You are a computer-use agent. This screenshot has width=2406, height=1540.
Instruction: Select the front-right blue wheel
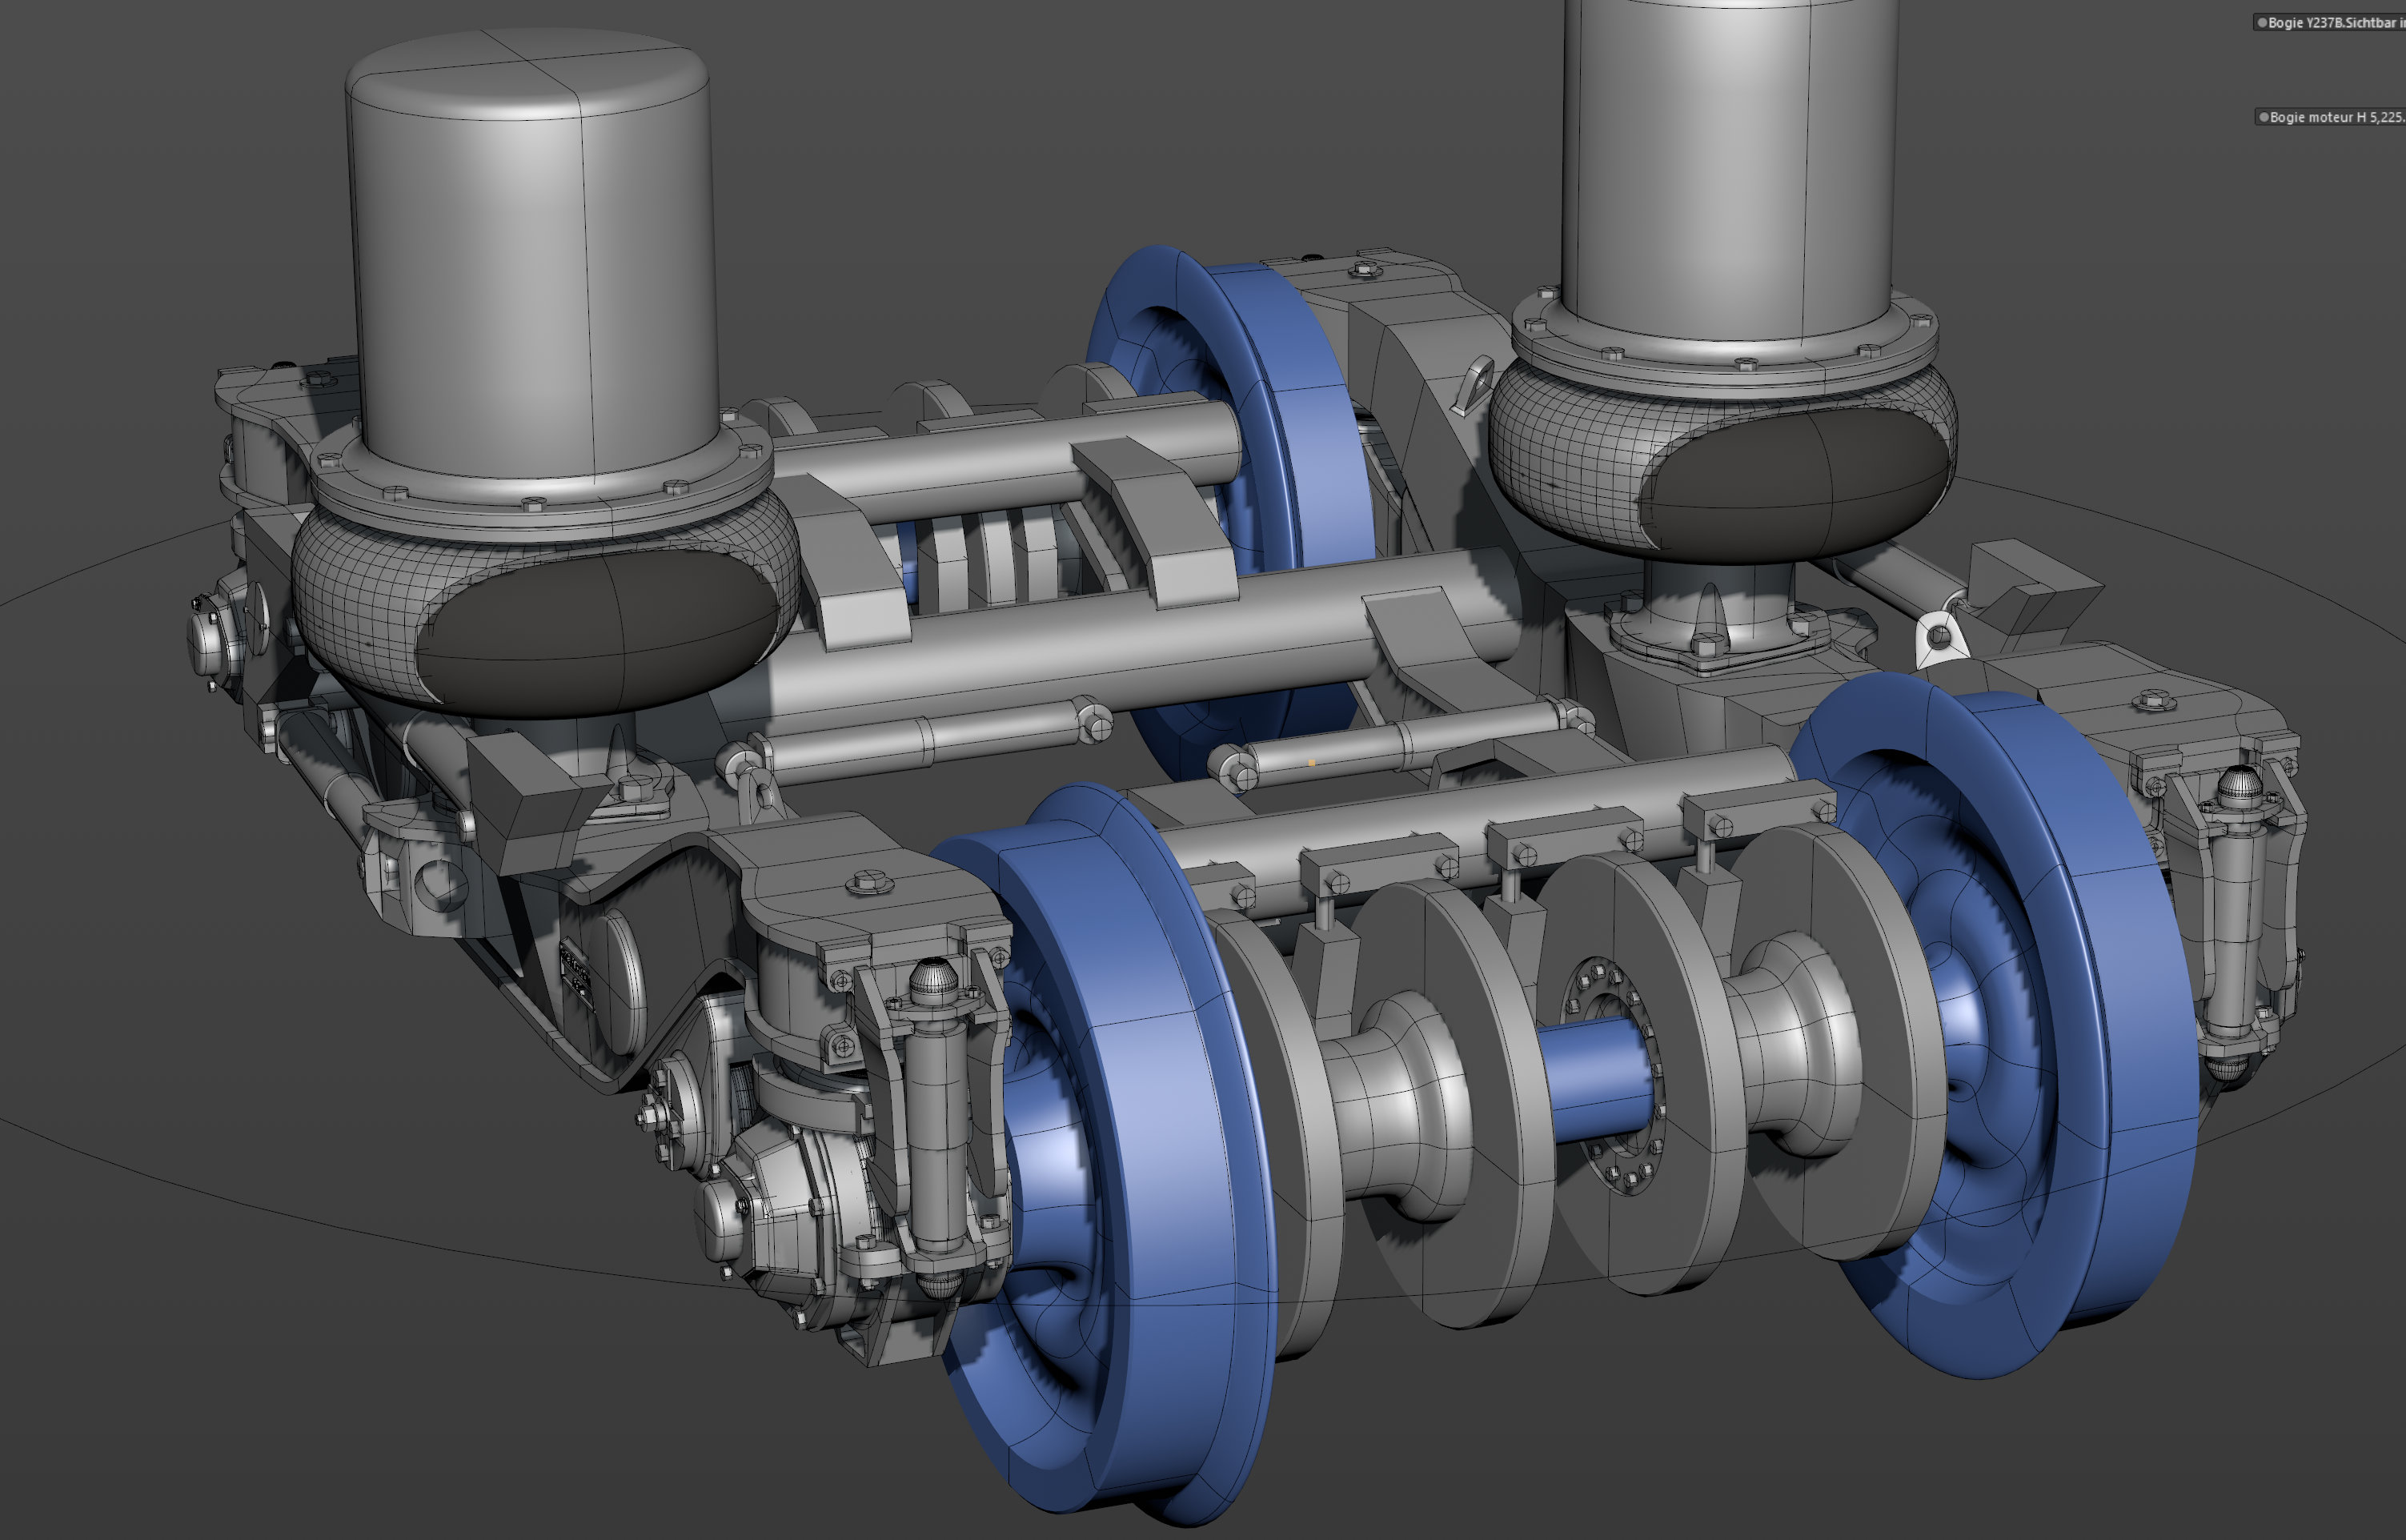click(x=1995, y=1025)
